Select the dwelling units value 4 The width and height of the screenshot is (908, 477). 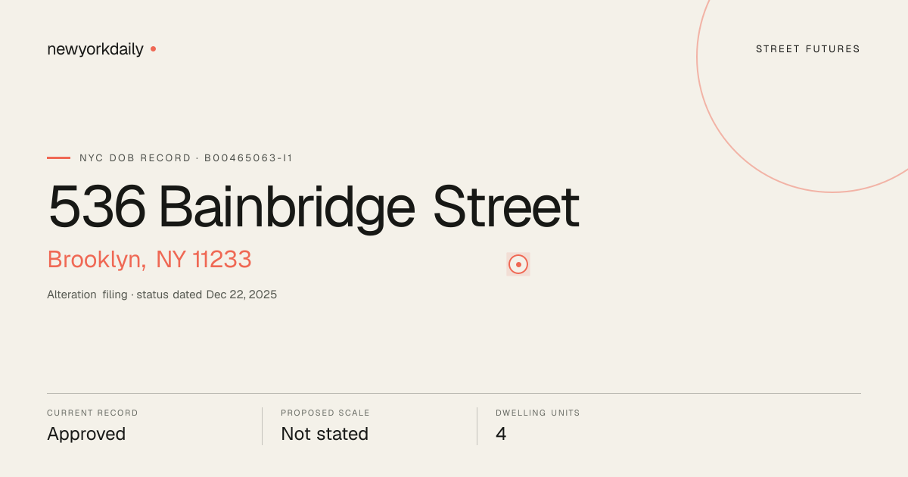[x=501, y=434]
